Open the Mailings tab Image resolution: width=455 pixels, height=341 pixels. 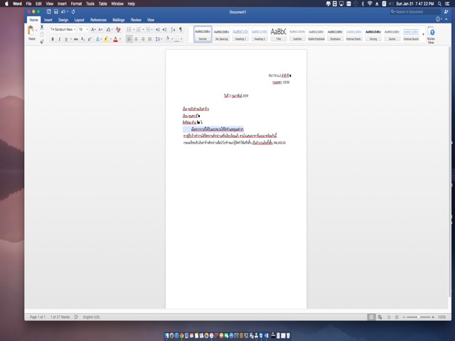[x=118, y=20]
